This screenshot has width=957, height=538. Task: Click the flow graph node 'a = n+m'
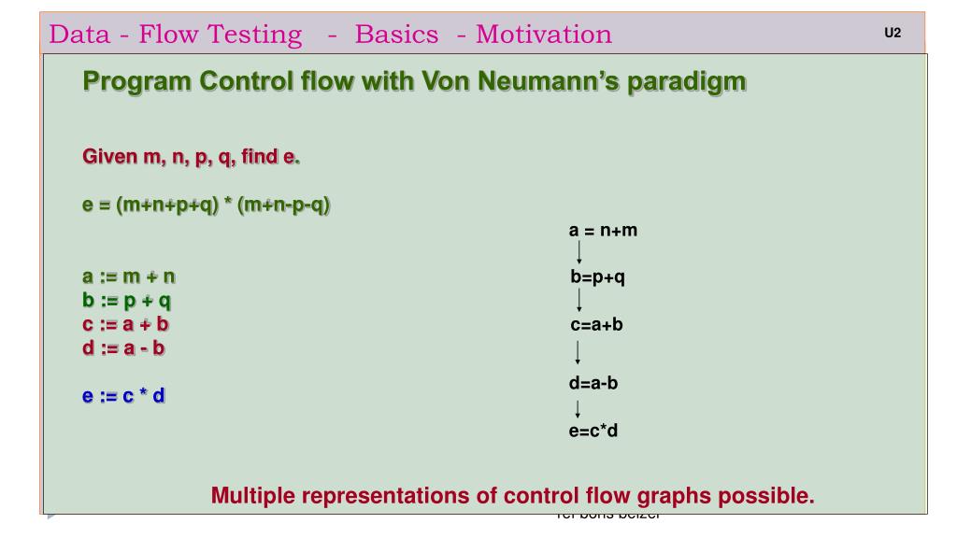(x=603, y=231)
